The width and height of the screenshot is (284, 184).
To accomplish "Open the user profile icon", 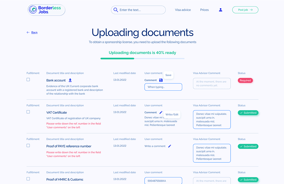I will click(x=220, y=10).
